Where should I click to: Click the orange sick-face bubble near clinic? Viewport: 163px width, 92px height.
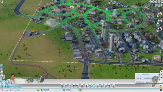pyautogui.click(x=33, y=31)
